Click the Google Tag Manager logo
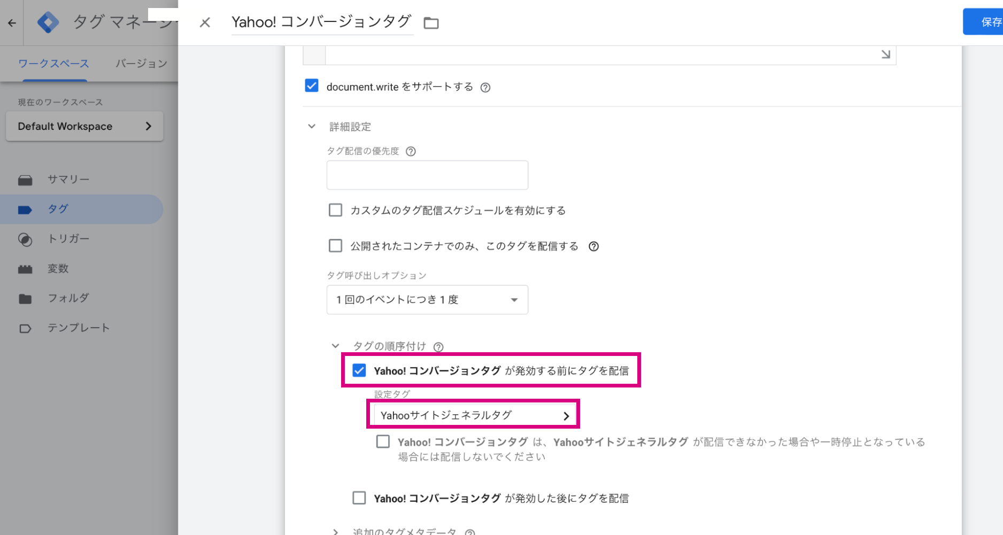 48,22
